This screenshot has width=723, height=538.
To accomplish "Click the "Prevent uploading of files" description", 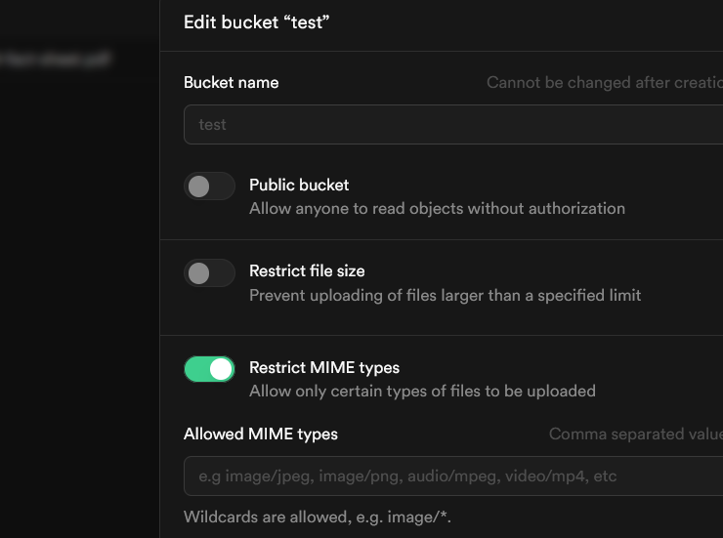I will click(445, 295).
